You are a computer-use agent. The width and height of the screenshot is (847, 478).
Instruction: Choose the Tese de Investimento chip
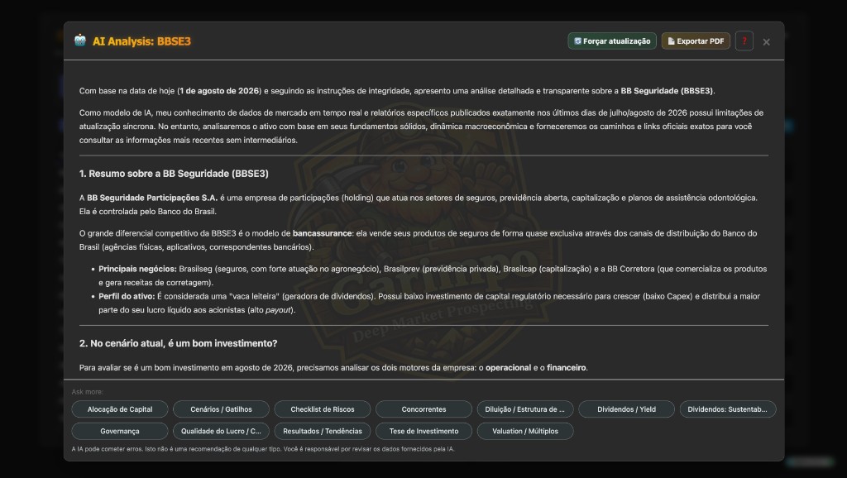tap(423, 431)
